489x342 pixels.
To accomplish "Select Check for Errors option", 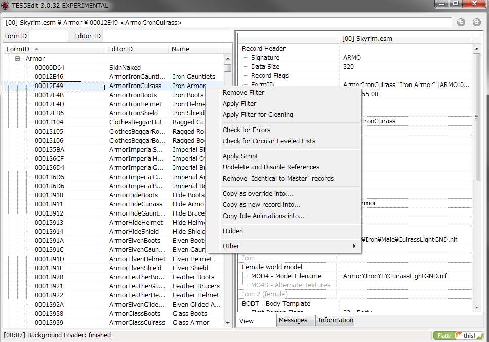I will pyautogui.click(x=247, y=130).
